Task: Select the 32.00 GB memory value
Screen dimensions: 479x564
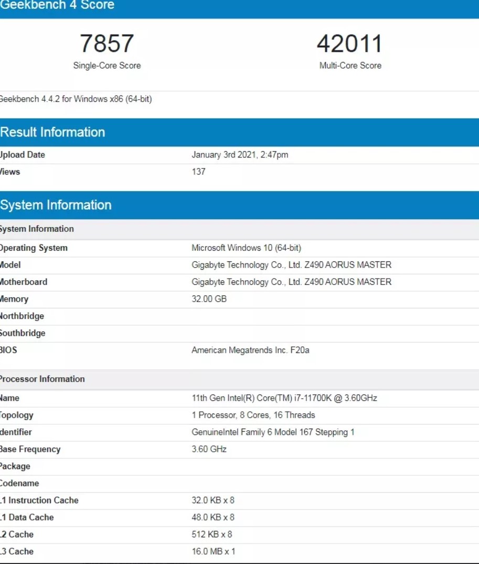Action: [x=209, y=299]
